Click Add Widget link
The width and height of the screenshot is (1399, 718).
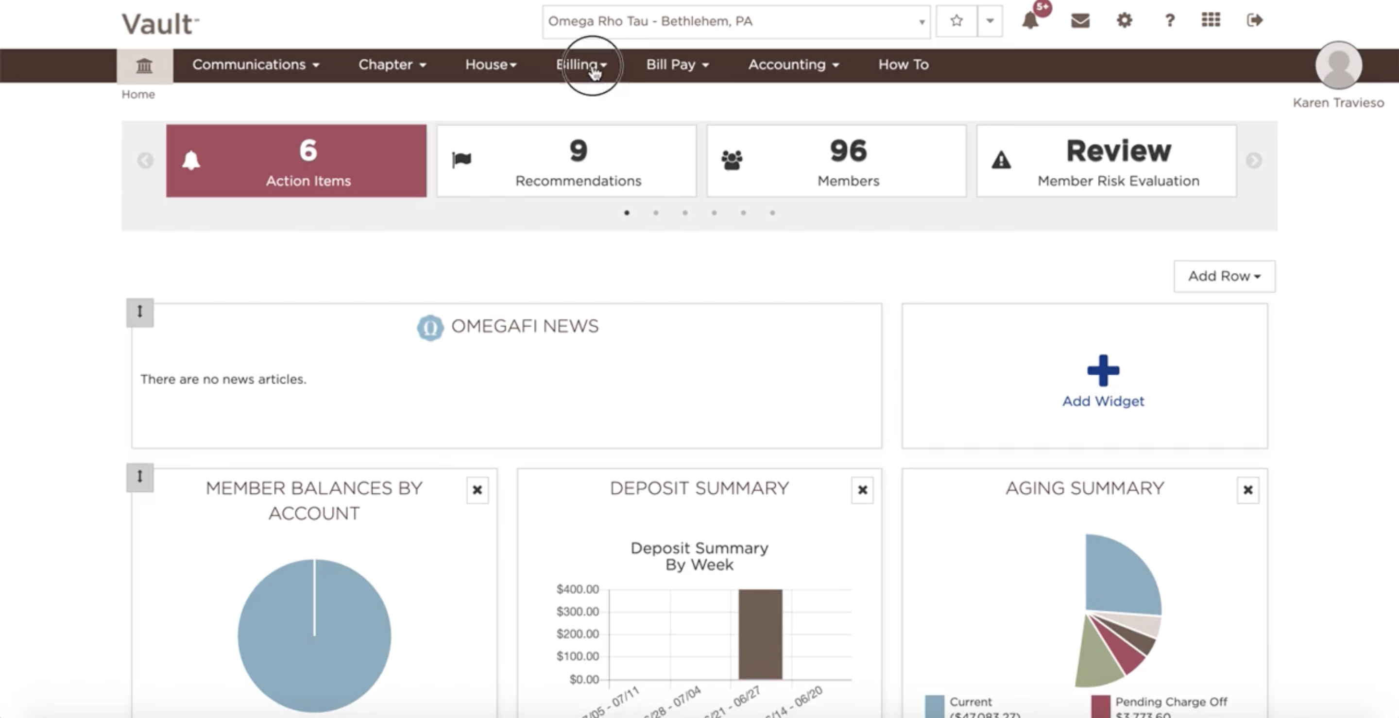tap(1103, 401)
